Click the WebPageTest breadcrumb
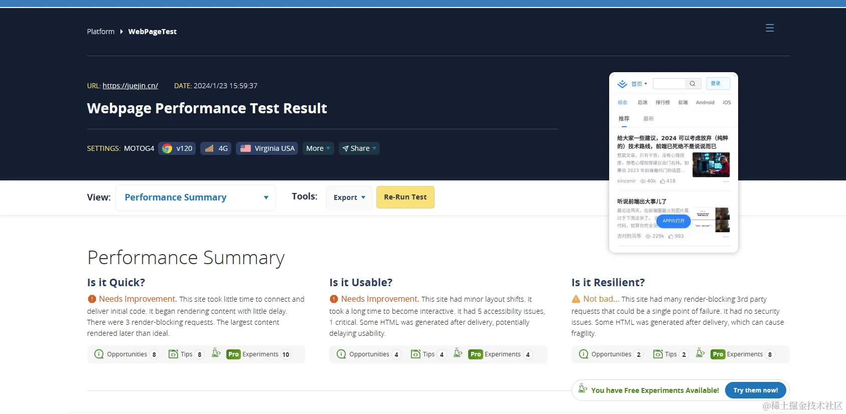This screenshot has height=414, width=846. [153, 32]
